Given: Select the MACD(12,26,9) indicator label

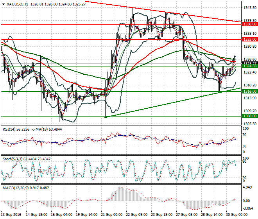Looking at the screenshot, I should pos(16,188).
